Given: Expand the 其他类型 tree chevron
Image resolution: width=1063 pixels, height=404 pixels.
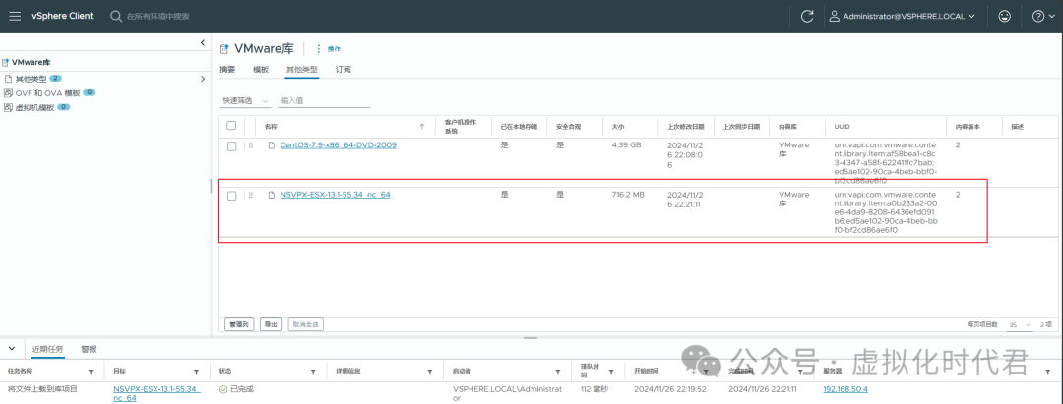Looking at the screenshot, I should [x=202, y=80].
